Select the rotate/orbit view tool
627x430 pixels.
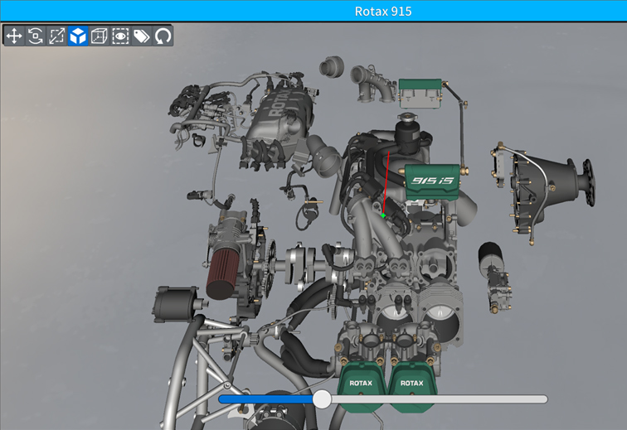(x=35, y=36)
